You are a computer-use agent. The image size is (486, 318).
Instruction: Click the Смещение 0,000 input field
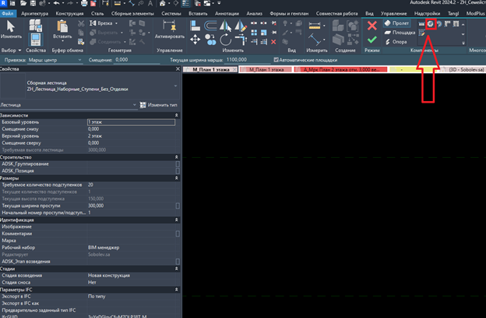tap(136, 60)
